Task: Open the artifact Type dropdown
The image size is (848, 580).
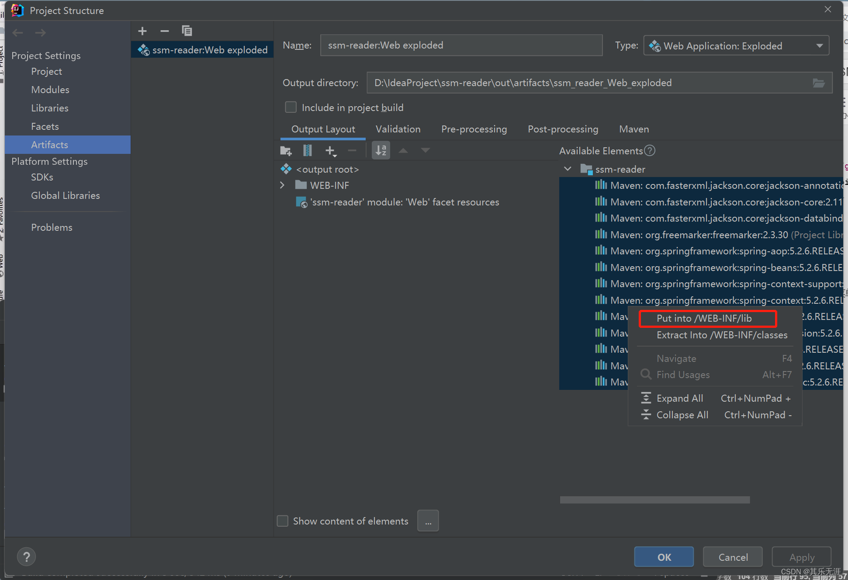Action: pyautogui.click(x=736, y=46)
